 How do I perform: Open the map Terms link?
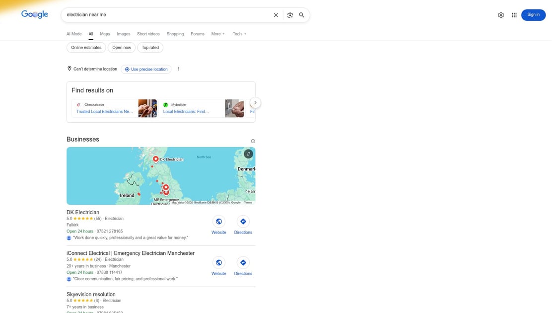coord(248,203)
